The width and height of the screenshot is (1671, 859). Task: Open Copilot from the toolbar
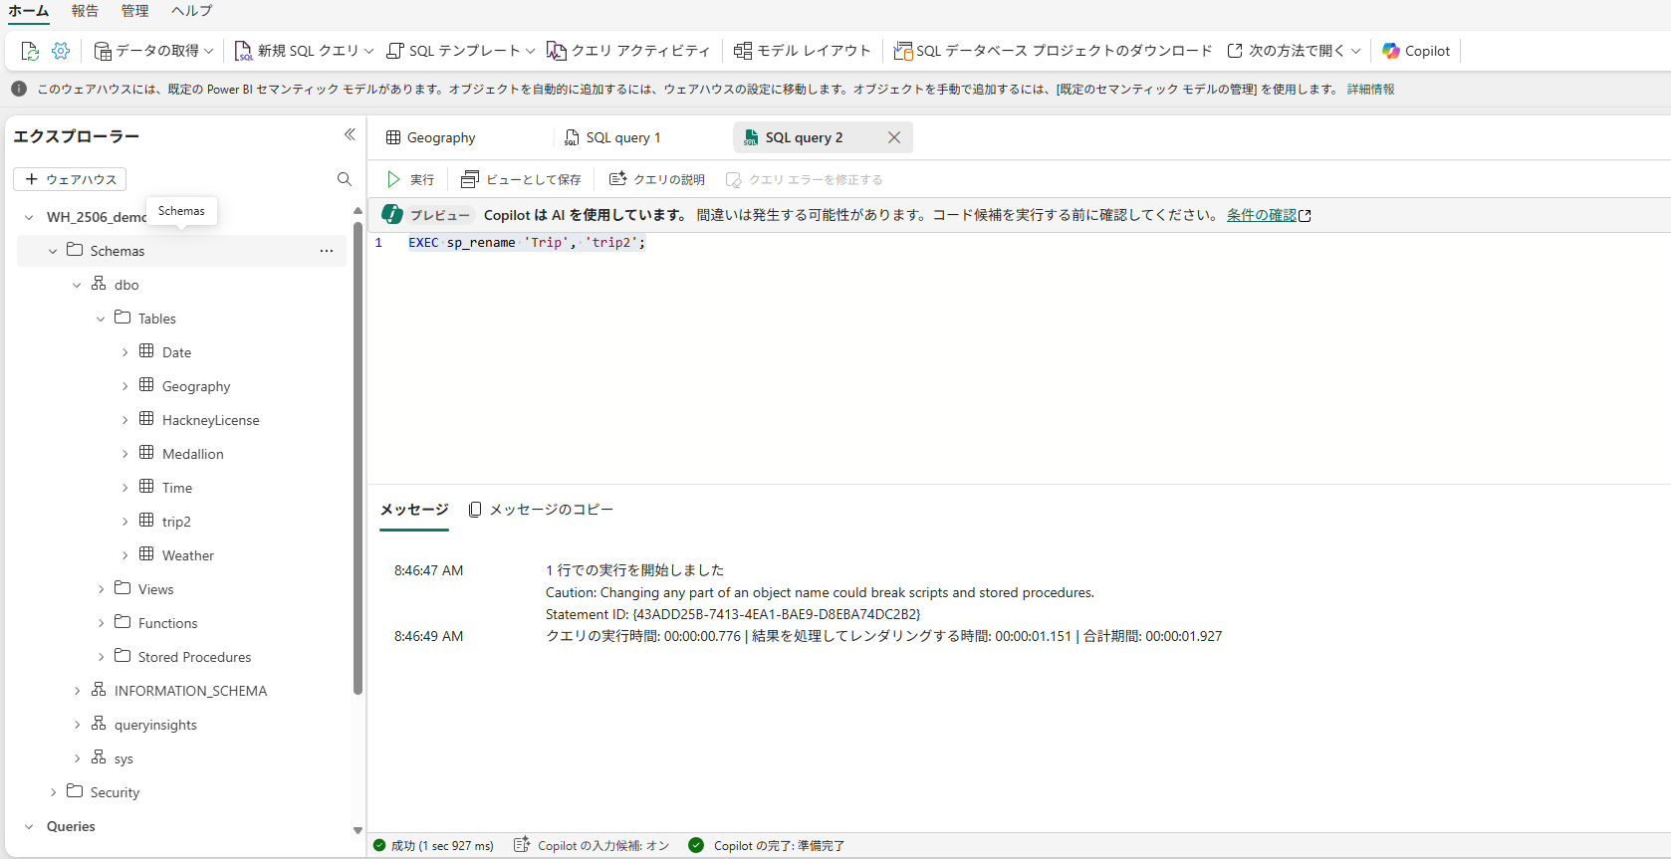point(1416,51)
